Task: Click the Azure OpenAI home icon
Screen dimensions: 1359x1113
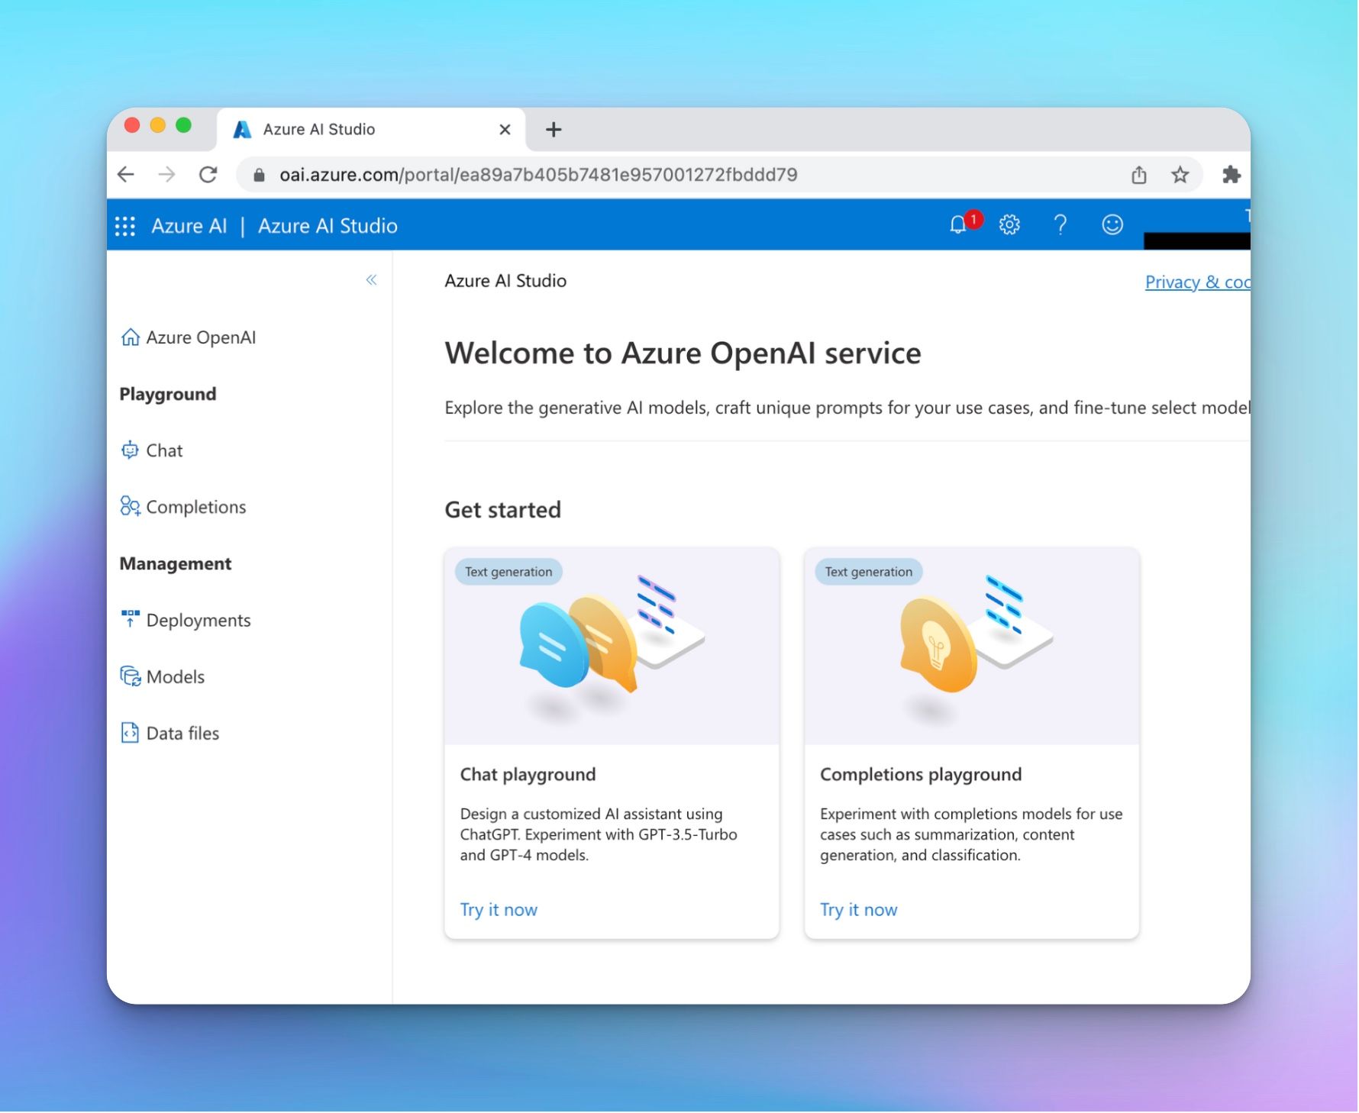Action: (131, 337)
